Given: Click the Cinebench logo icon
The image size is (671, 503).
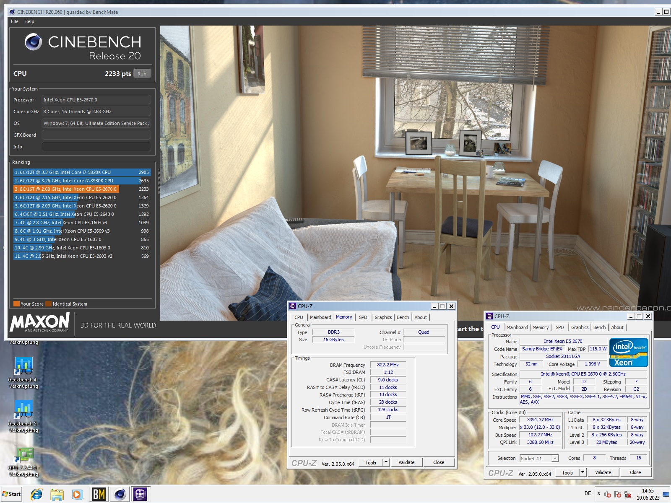Looking at the screenshot, I should (x=33, y=42).
